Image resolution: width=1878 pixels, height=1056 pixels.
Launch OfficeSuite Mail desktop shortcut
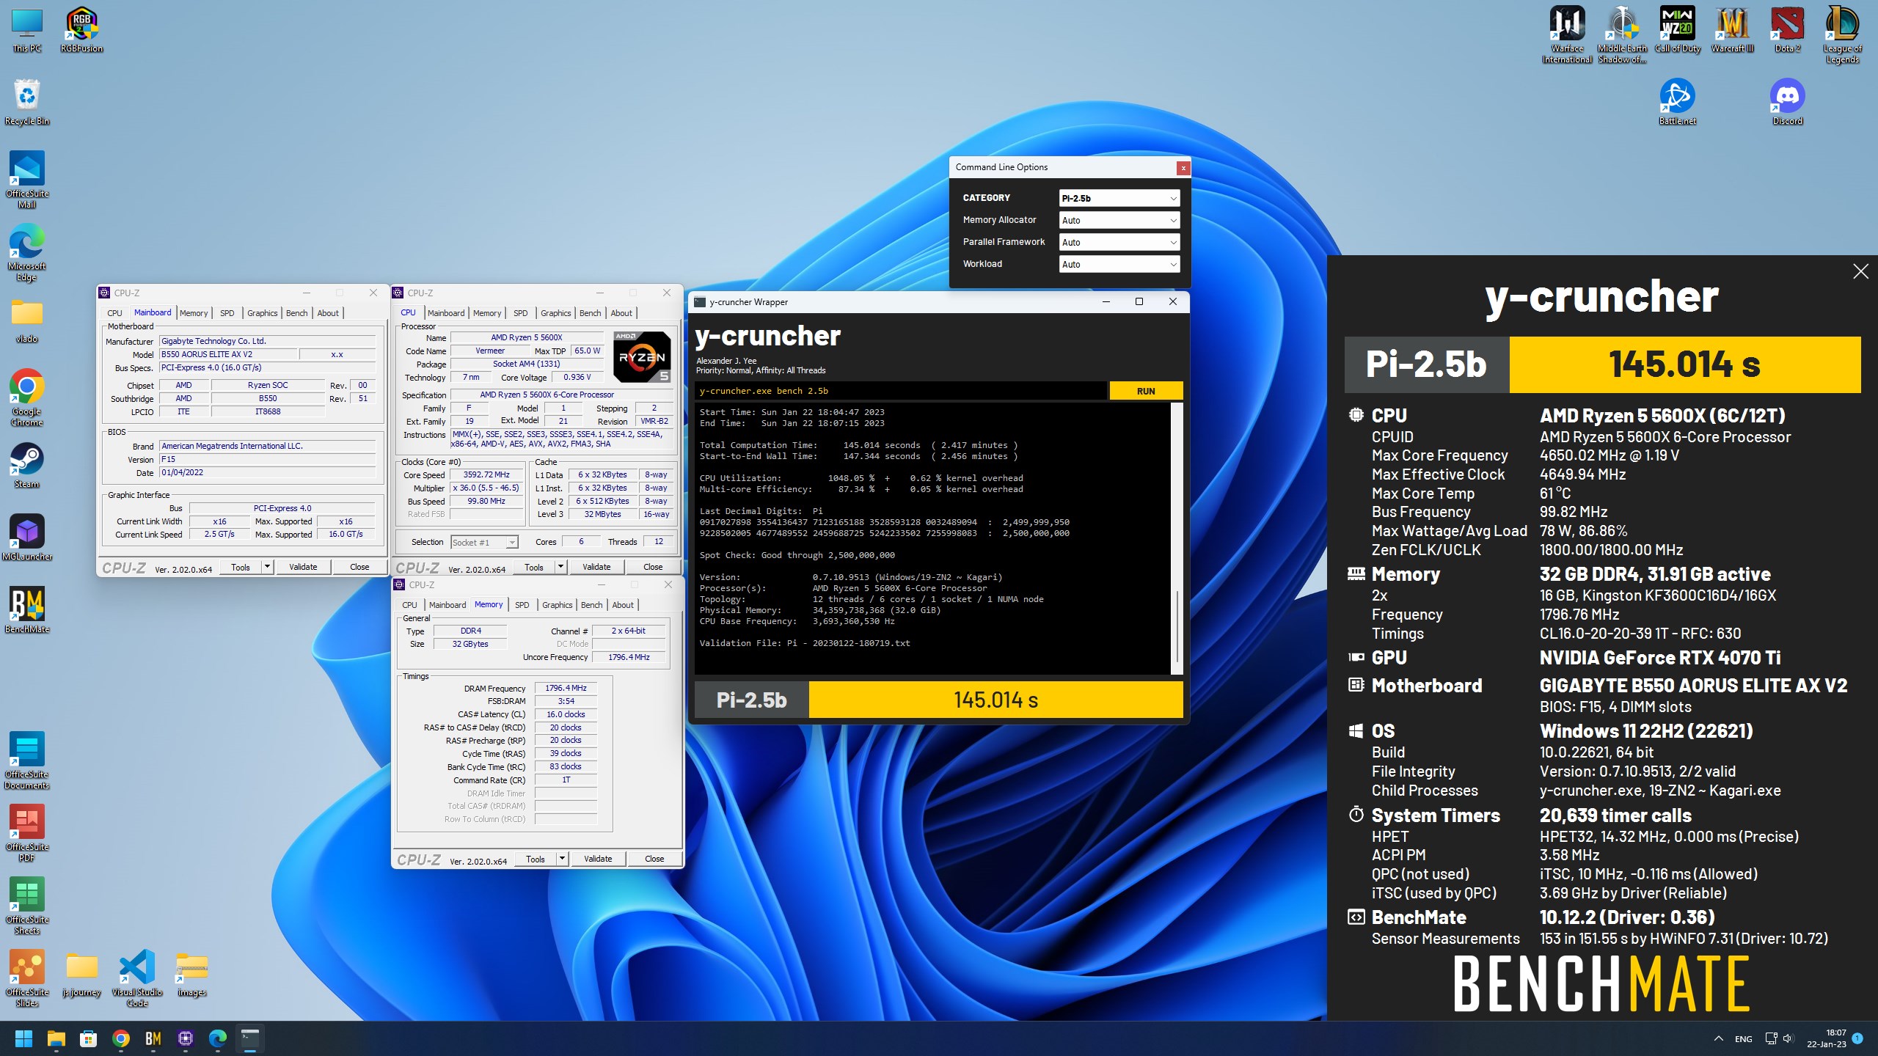tap(27, 180)
